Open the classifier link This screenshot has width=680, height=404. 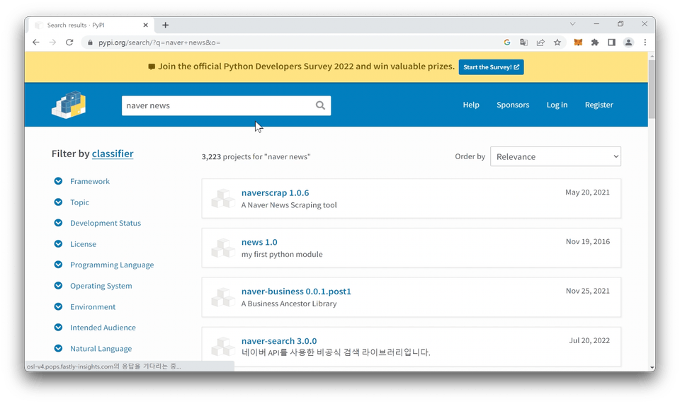click(x=113, y=154)
